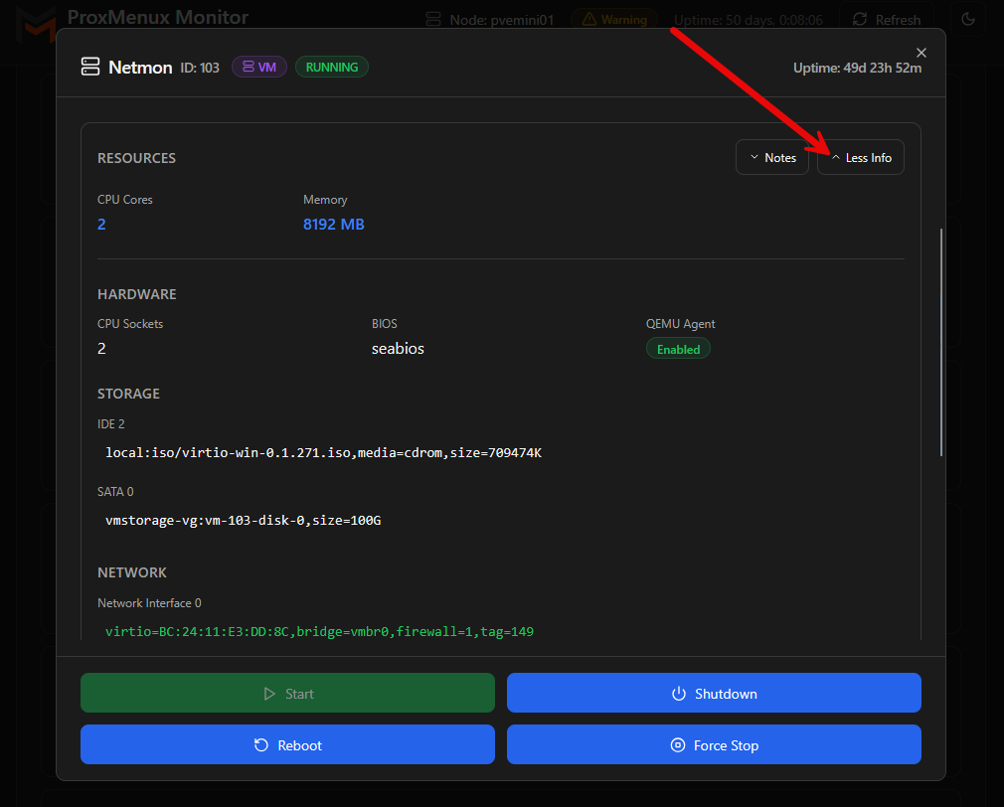The height and width of the screenshot is (807, 1004).
Task: Click the node icon next to pvemini01
Action: [x=433, y=19]
